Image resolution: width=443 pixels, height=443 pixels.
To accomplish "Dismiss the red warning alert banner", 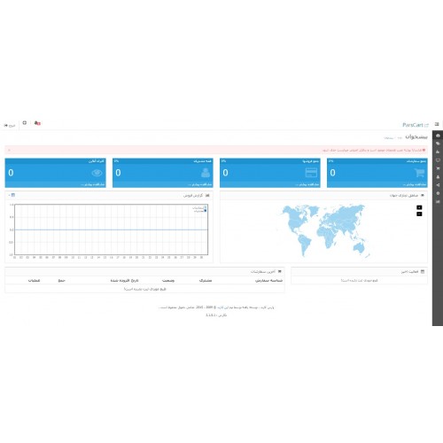I will click(9, 150).
